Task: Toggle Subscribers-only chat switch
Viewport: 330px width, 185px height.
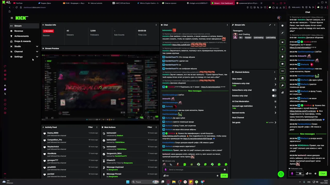Action: tap(274, 90)
